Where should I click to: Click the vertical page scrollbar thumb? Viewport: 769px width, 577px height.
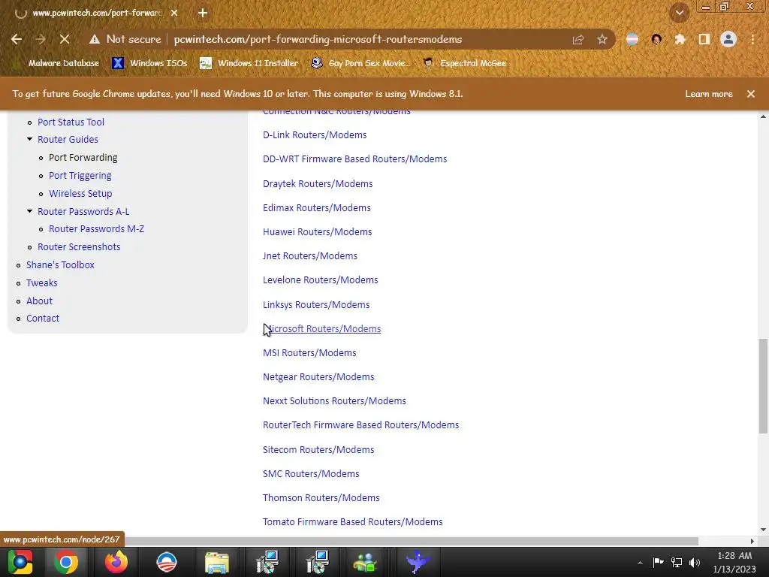763,385
